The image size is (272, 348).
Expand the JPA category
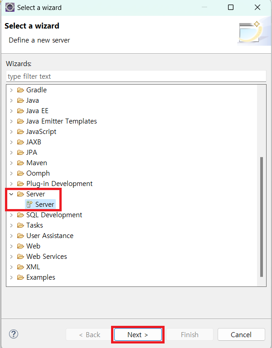coord(11,153)
